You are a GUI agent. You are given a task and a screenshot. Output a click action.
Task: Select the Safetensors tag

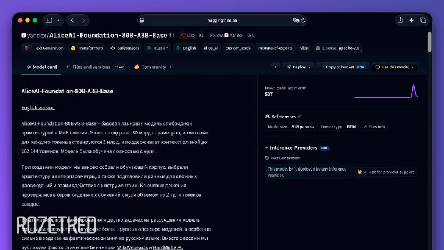(x=125, y=48)
